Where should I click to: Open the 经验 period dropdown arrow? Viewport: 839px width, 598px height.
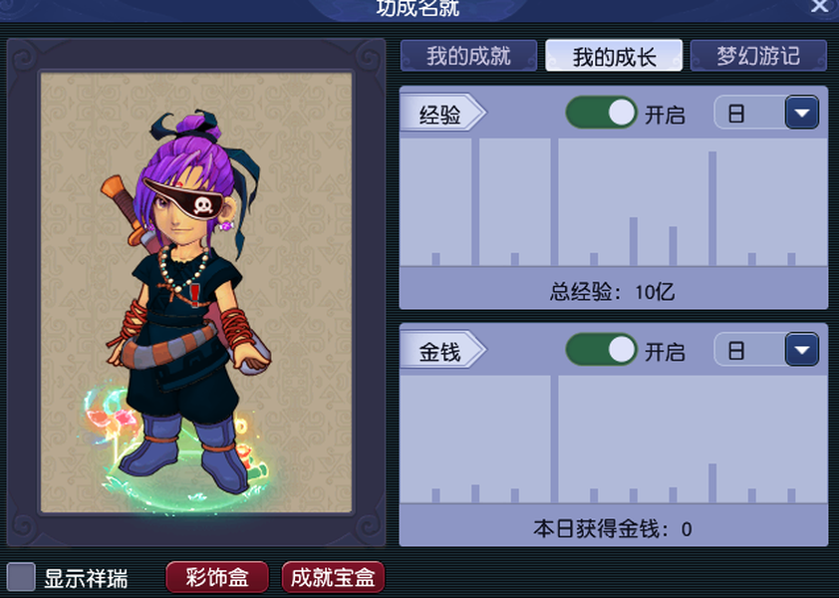tap(801, 113)
